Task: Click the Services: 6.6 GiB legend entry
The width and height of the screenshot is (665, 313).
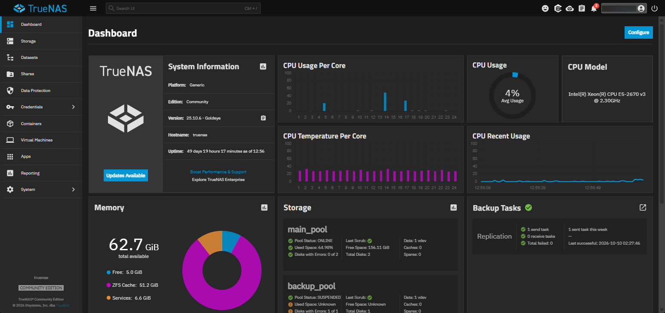Action: [x=129, y=298]
